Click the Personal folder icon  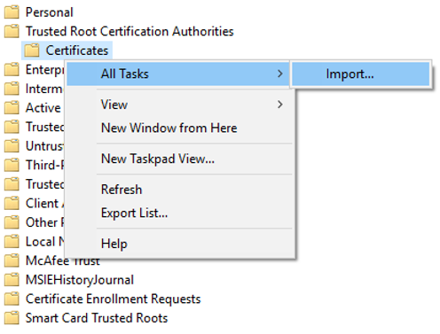(12, 12)
